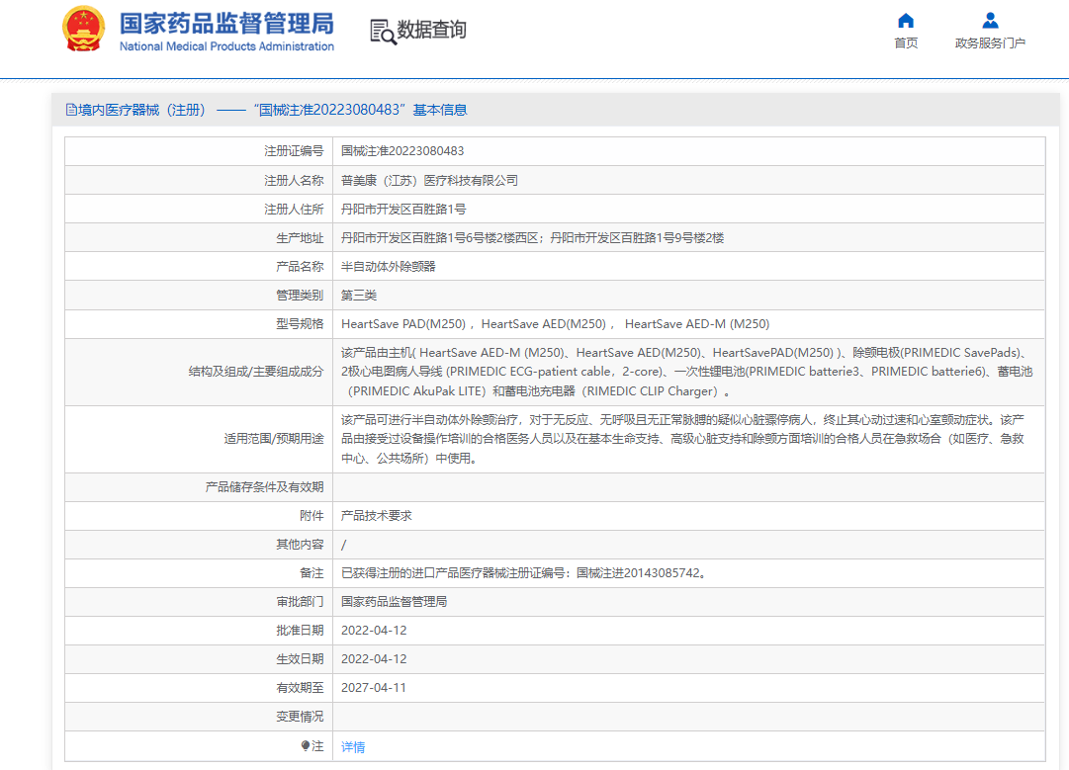Click the 生效日期 value 2022-04-12

[374, 659]
